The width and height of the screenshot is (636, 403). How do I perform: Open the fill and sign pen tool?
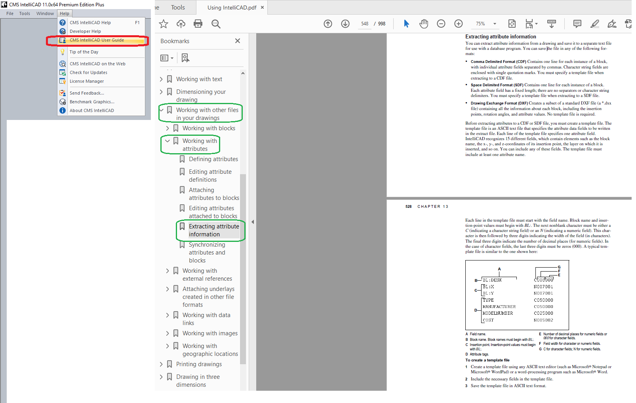click(612, 24)
